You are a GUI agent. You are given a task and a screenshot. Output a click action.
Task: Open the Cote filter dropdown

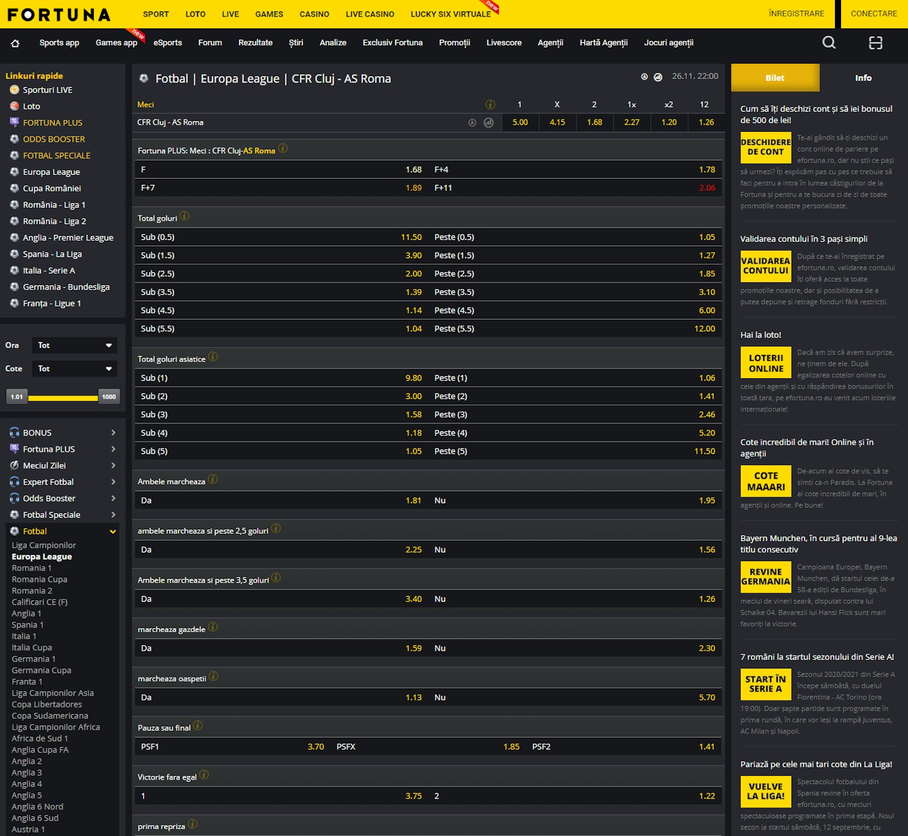tap(74, 369)
